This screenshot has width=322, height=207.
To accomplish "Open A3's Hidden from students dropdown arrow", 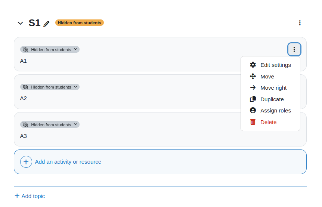I will pos(75,124).
